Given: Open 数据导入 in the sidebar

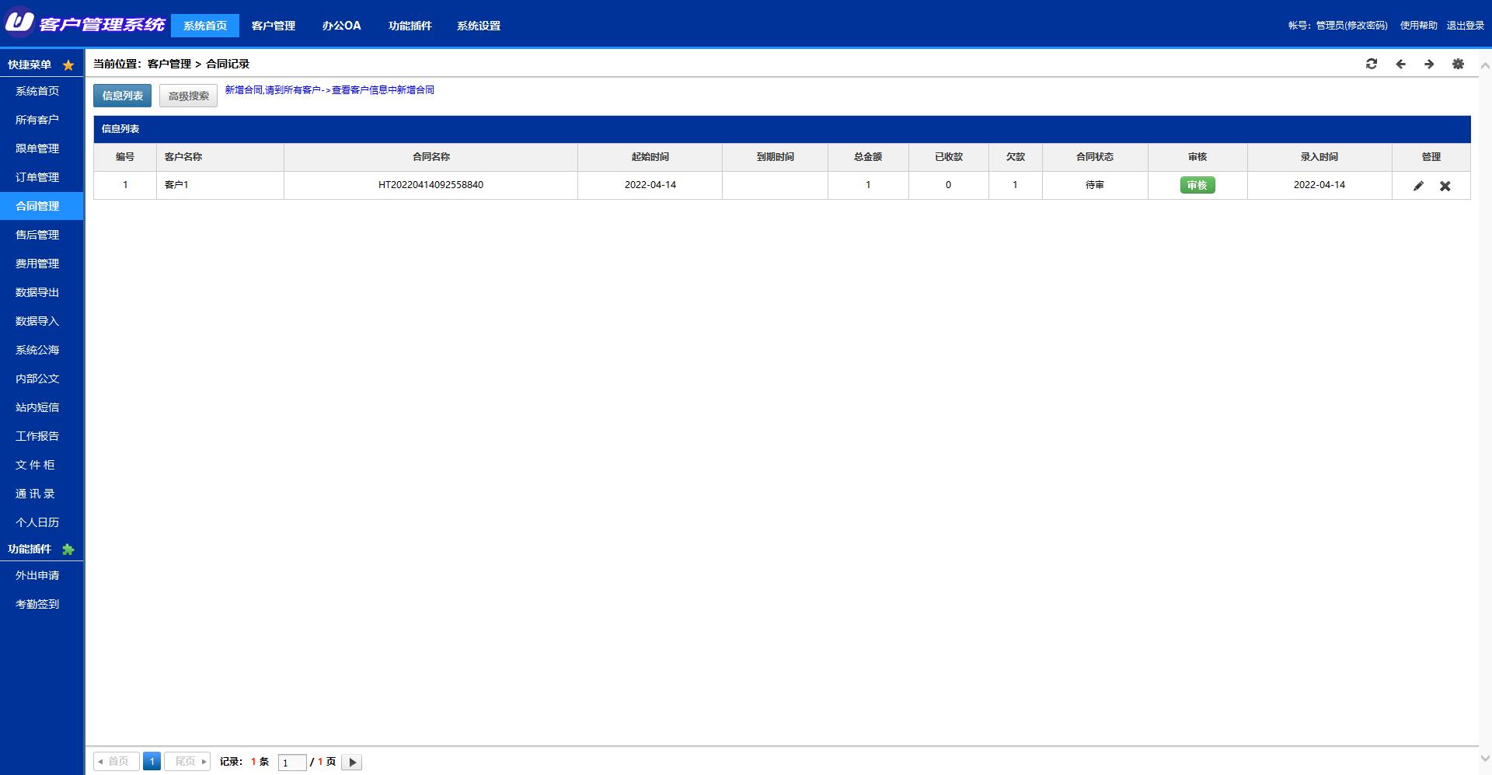Looking at the screenshot, I should (x=37, y=321).
